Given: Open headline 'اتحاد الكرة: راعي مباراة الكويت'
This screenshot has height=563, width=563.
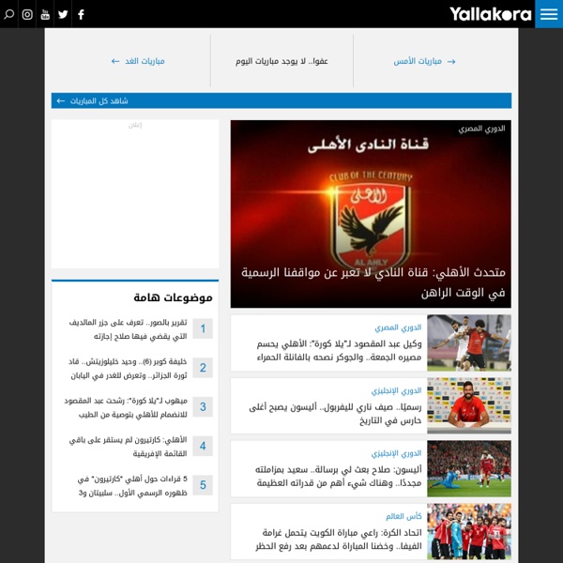Looking at the screenshot, I should point(339,540).
